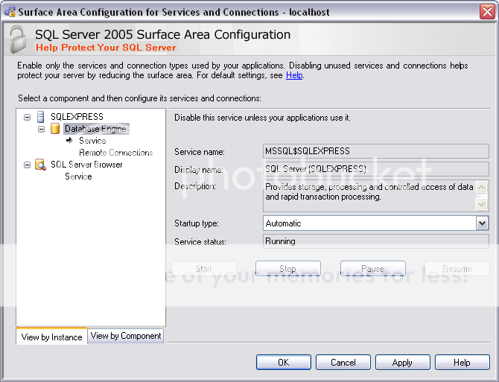Click the Pause service button
499x382 pixels.
(x=372, y=269)
